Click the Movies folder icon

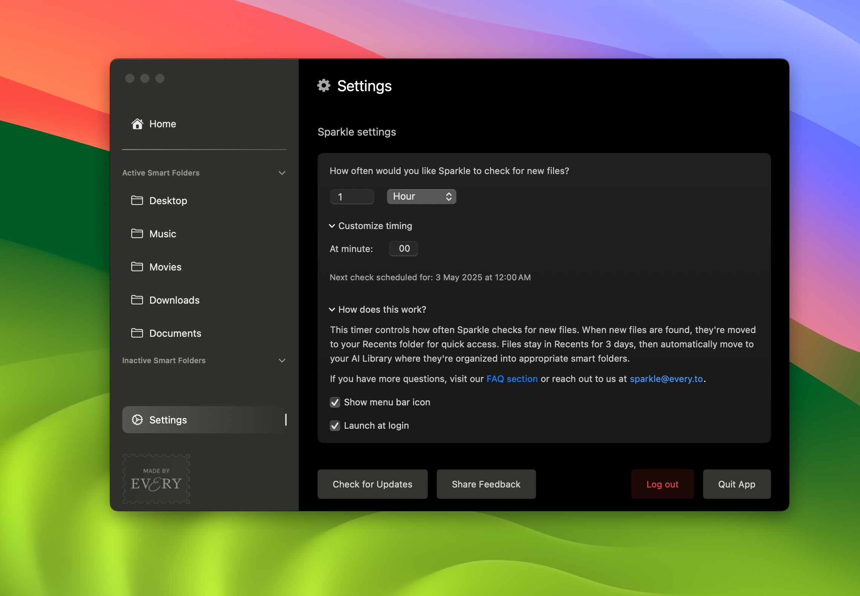pyautogui.click(x=137, y=267)
